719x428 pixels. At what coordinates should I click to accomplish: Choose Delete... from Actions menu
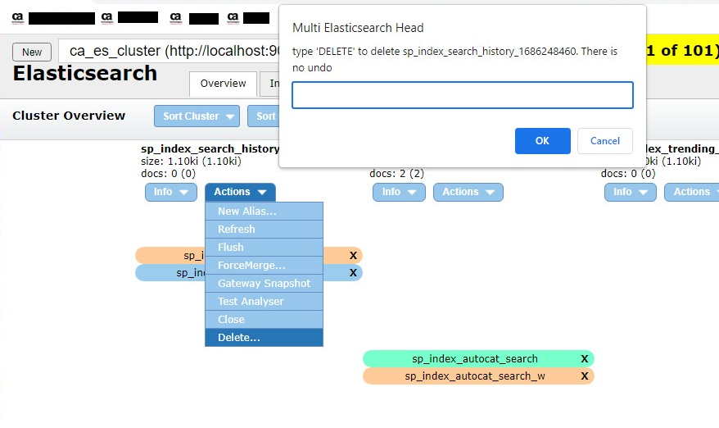click(265, 338)
